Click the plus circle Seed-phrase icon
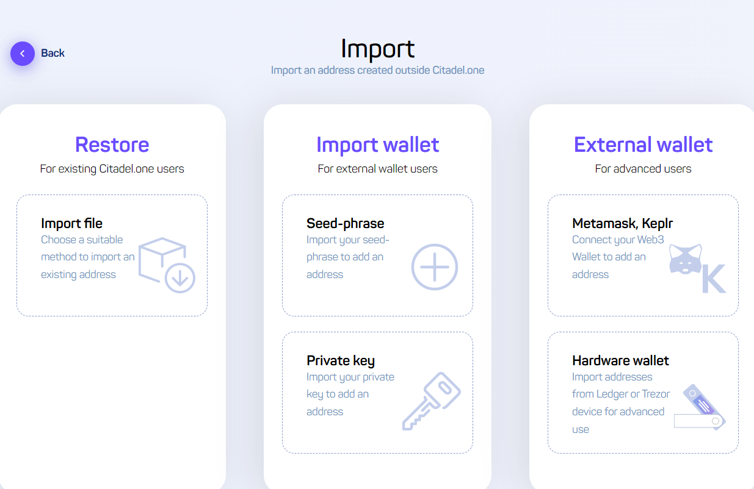The height and width of the screenshot is (489, 754). (434, 267)
